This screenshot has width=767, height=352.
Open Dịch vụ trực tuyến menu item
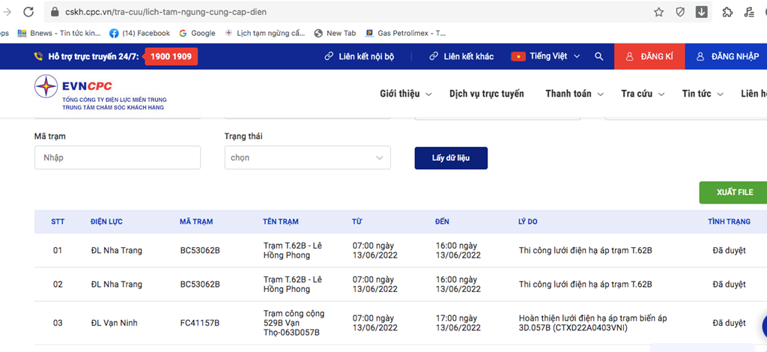point(486,94)
